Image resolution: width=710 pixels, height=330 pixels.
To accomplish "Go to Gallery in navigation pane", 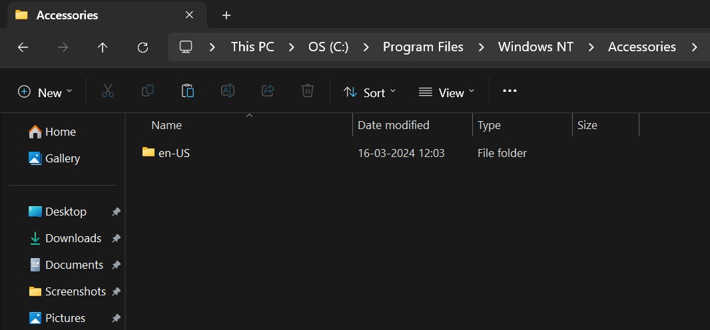I will (62, 158).
